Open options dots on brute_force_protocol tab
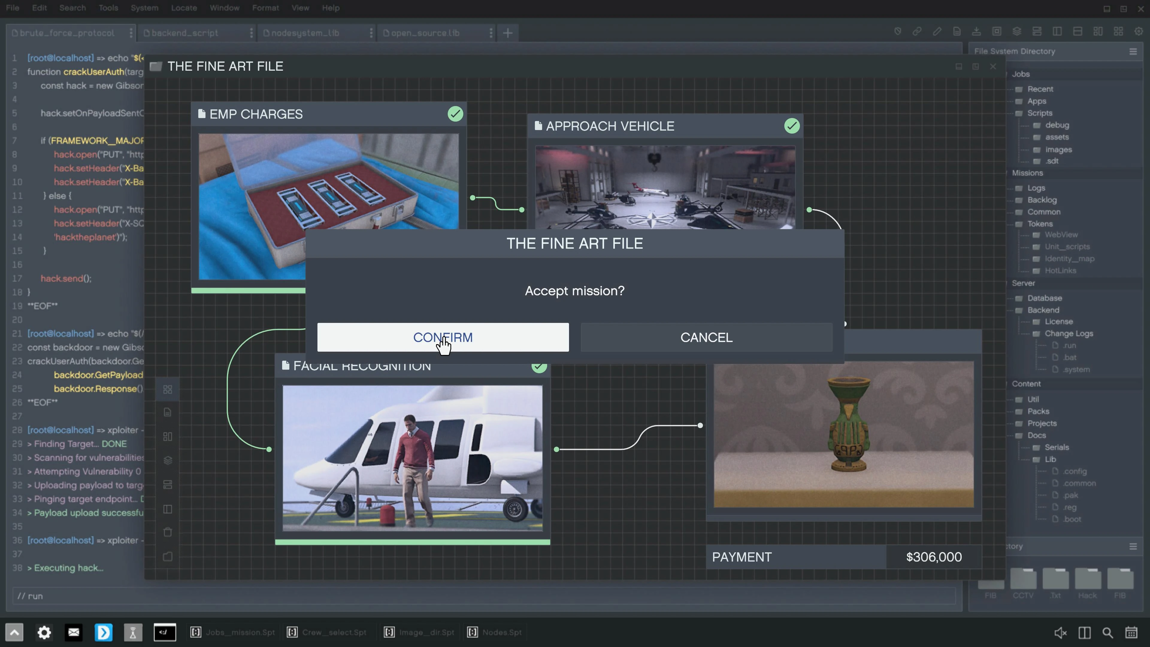 click(131, 33)
